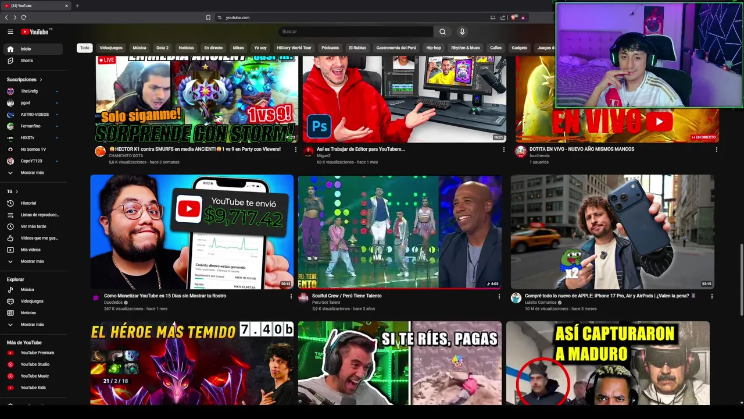The width and height of the screenshot is (744, 419).
Task: Explore Noticias category in sidebar
Action: (x=34, y=313)
